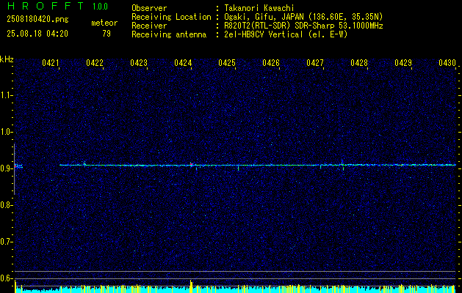Click observer name Takanori Kawachi
462x293 pixels.
pos(259,8)
